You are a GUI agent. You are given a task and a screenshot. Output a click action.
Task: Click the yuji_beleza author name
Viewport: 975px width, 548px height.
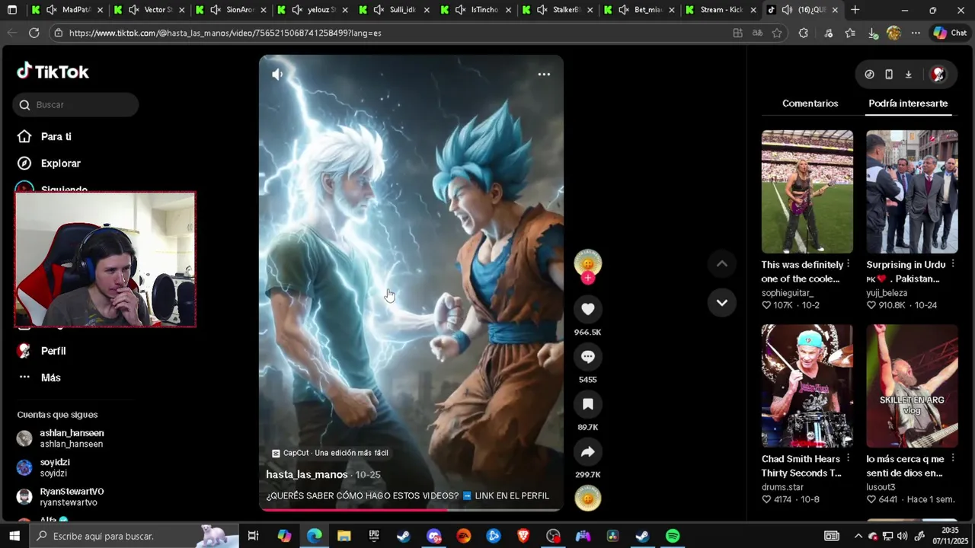coord(887,293)
